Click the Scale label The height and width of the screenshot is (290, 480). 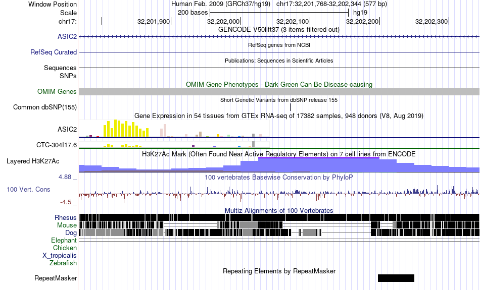69,13
